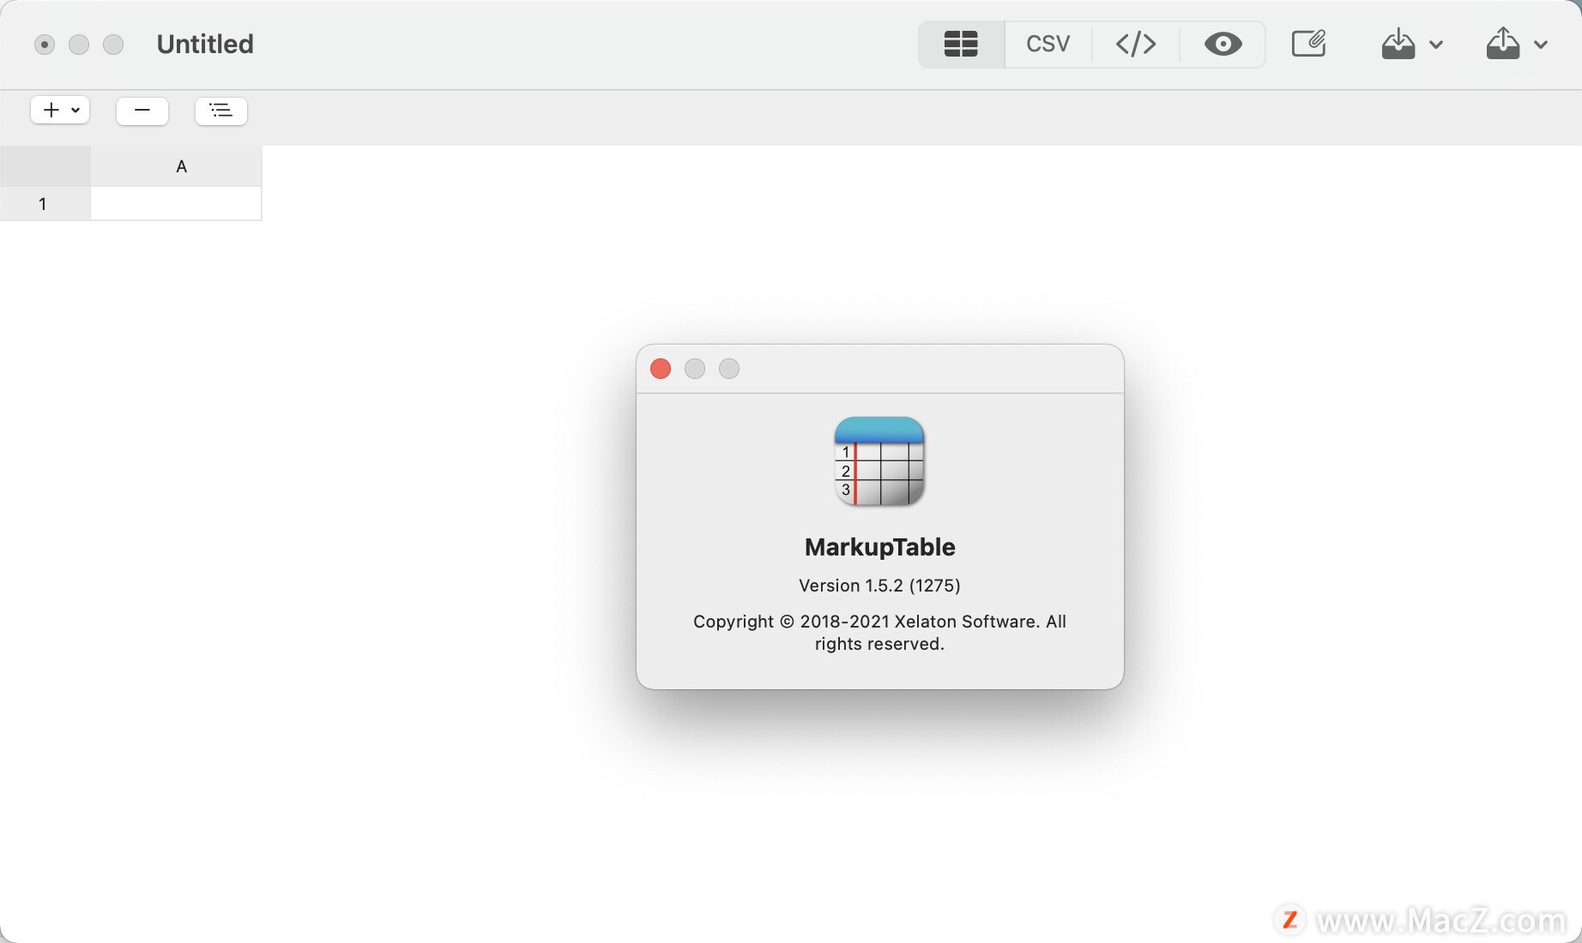This screenshot has width=1582, height=943.
Task: Click the edit document icon
Action: [1307, 43]
